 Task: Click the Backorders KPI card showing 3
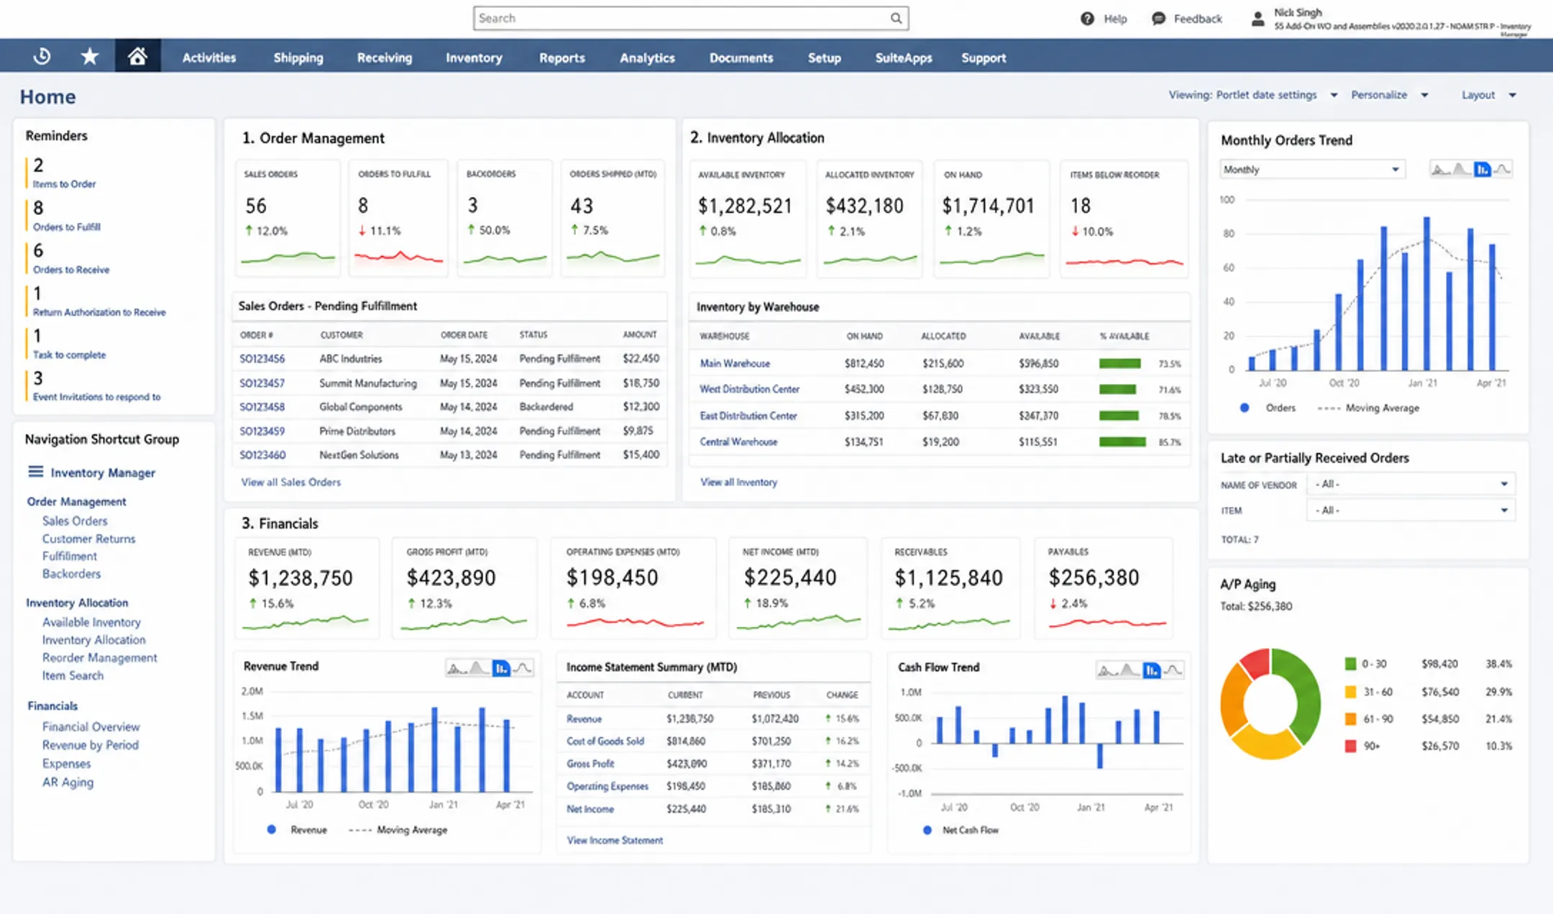click(x=505, y=217)
